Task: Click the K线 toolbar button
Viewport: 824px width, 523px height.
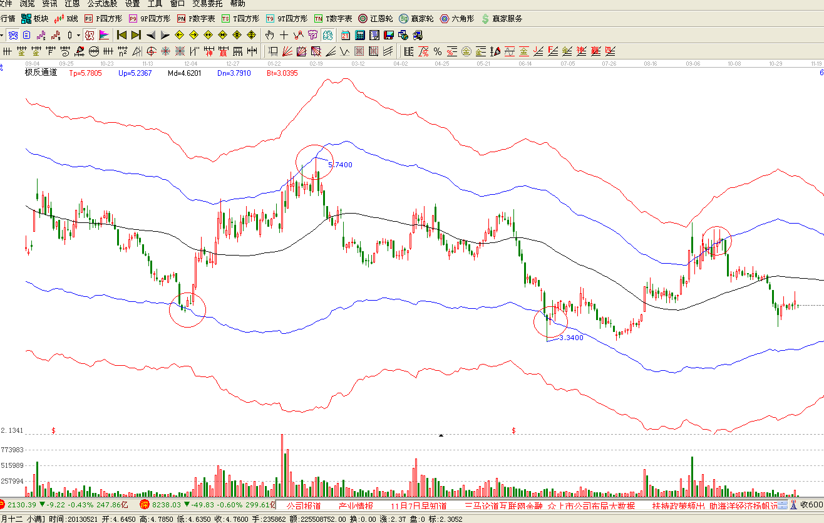Action: point(66,19)
